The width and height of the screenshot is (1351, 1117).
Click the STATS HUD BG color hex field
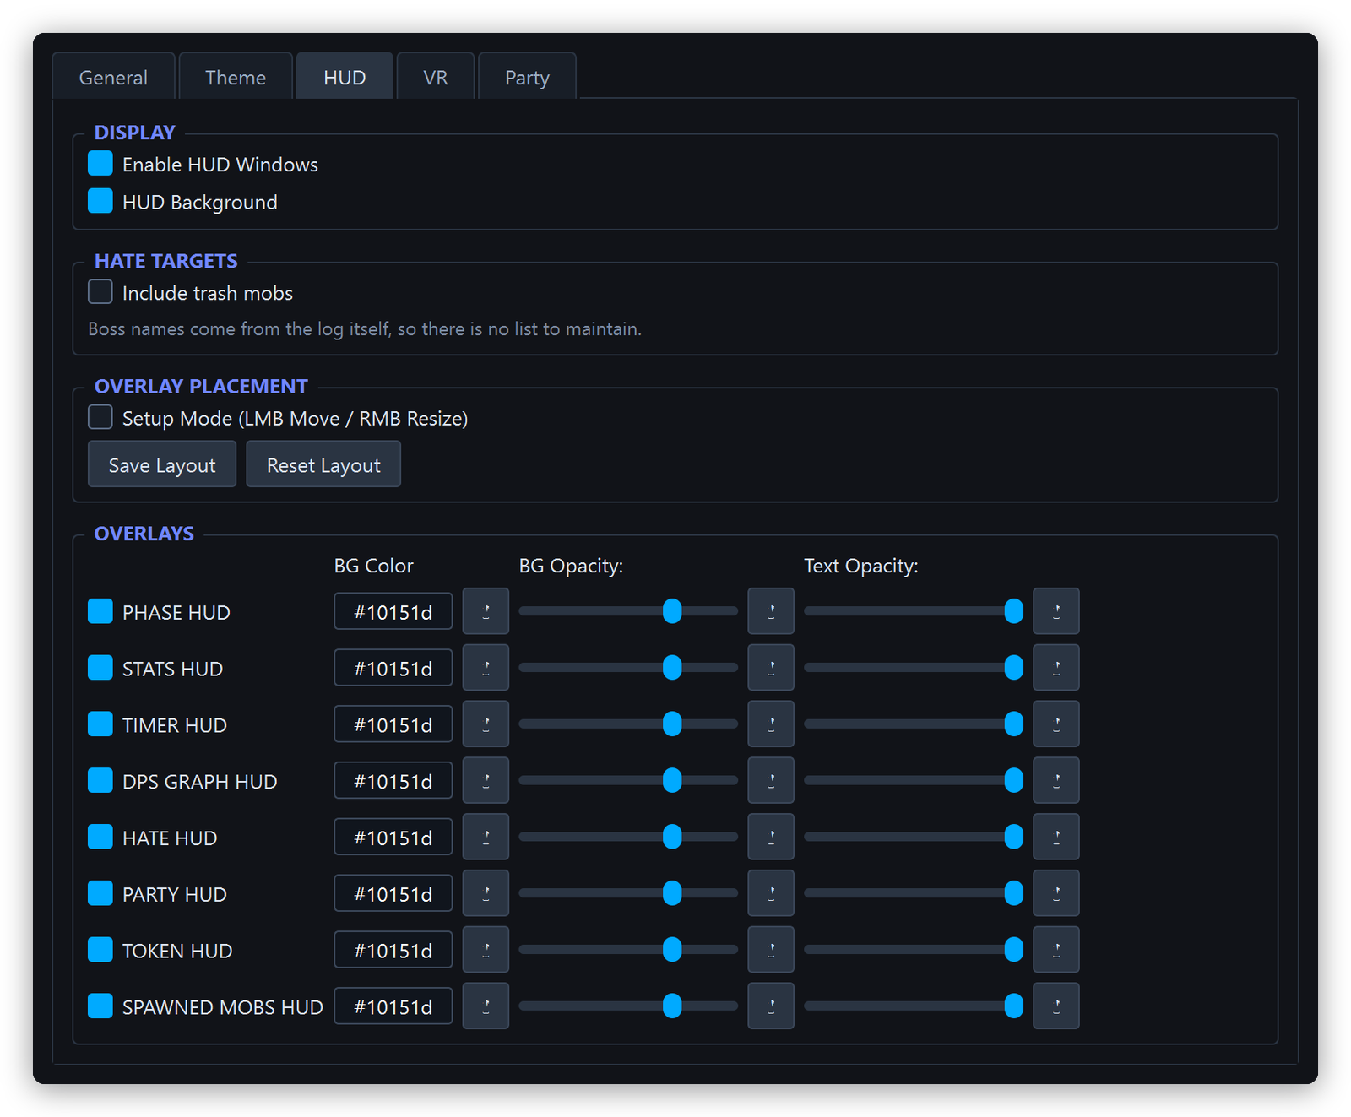coord(393,668)
